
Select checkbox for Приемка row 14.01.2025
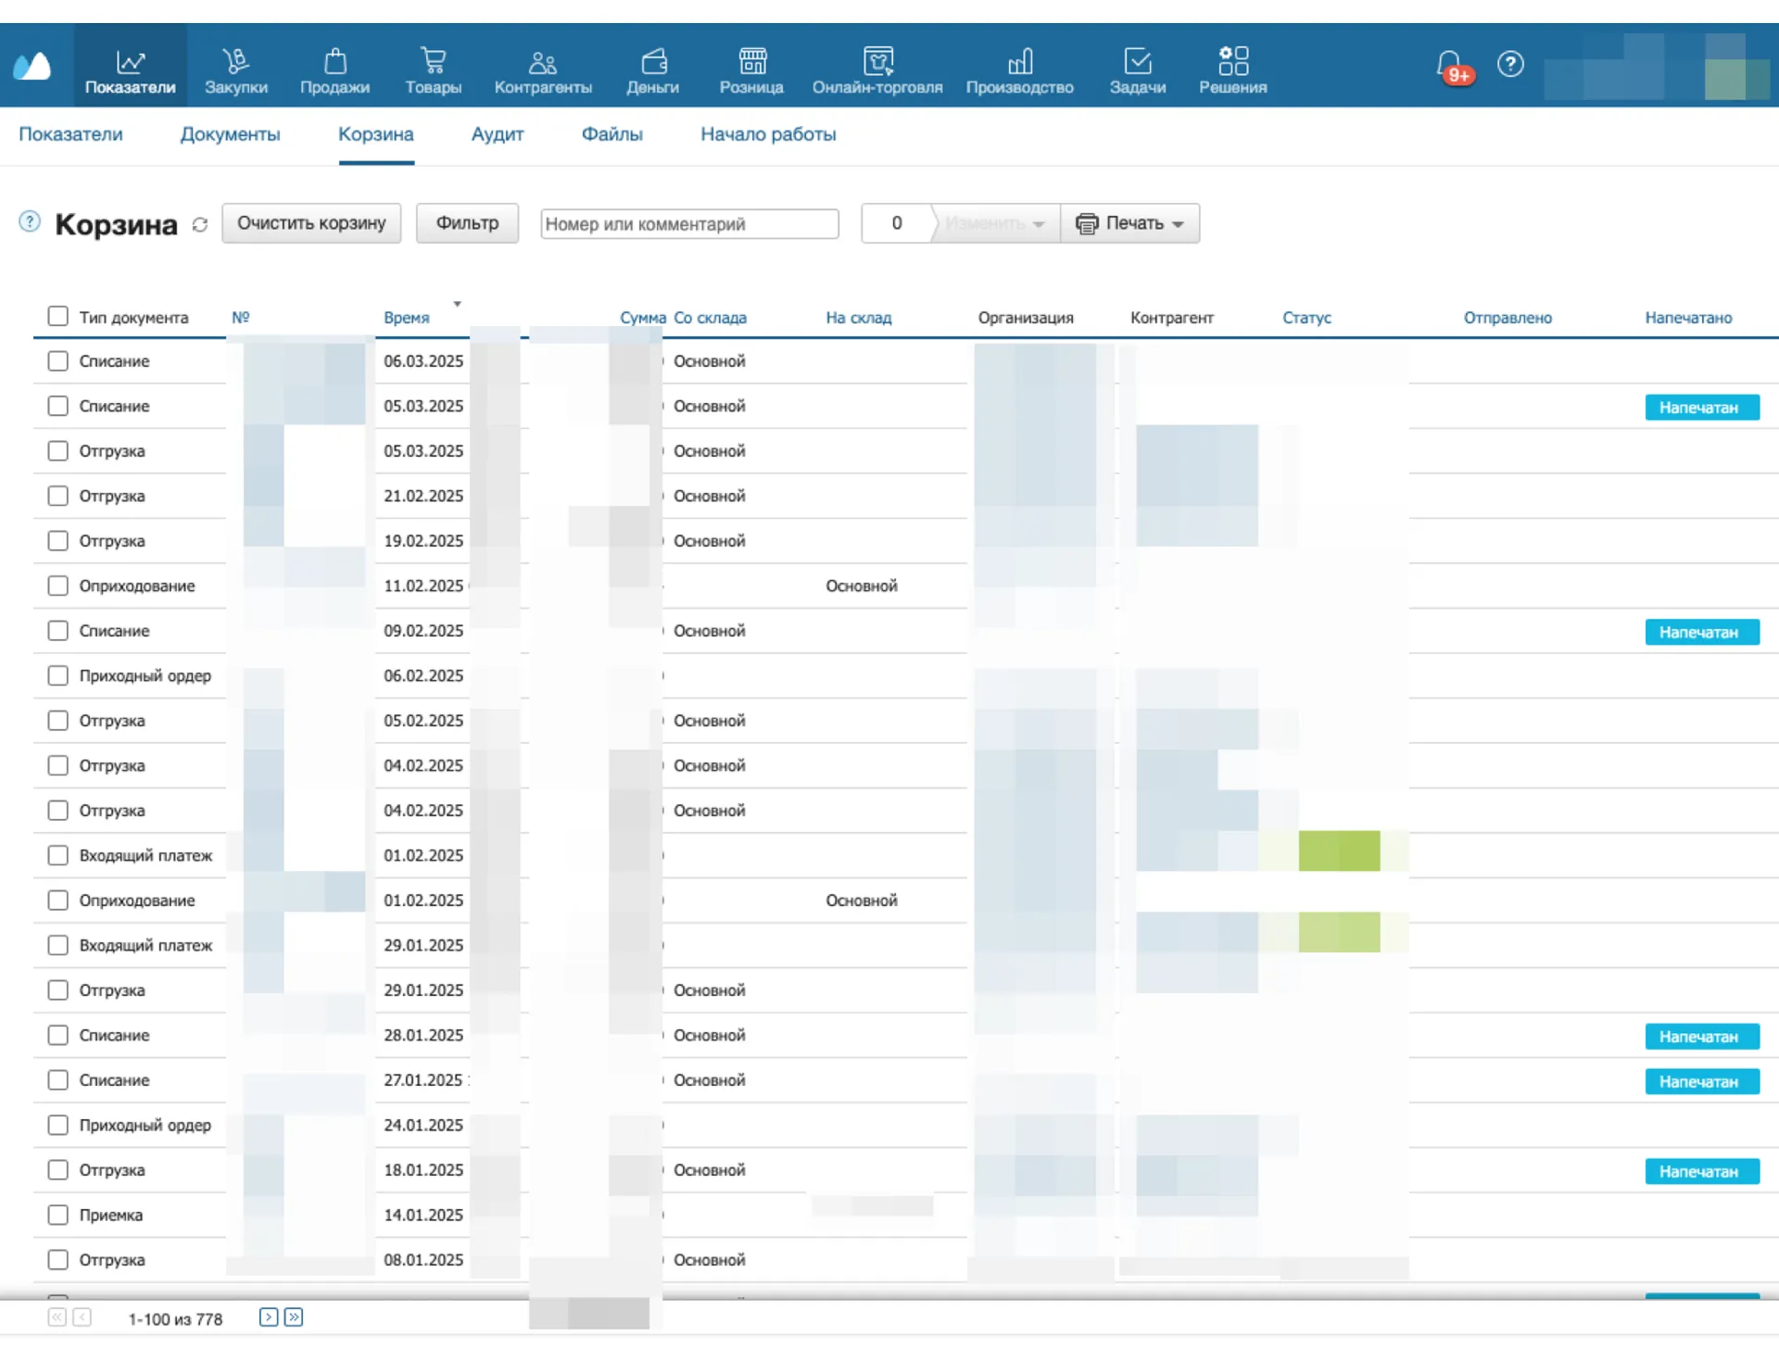[x=57, y=1215]
